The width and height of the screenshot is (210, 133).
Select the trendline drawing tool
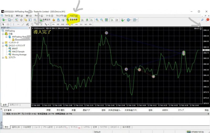click(23, 24)
